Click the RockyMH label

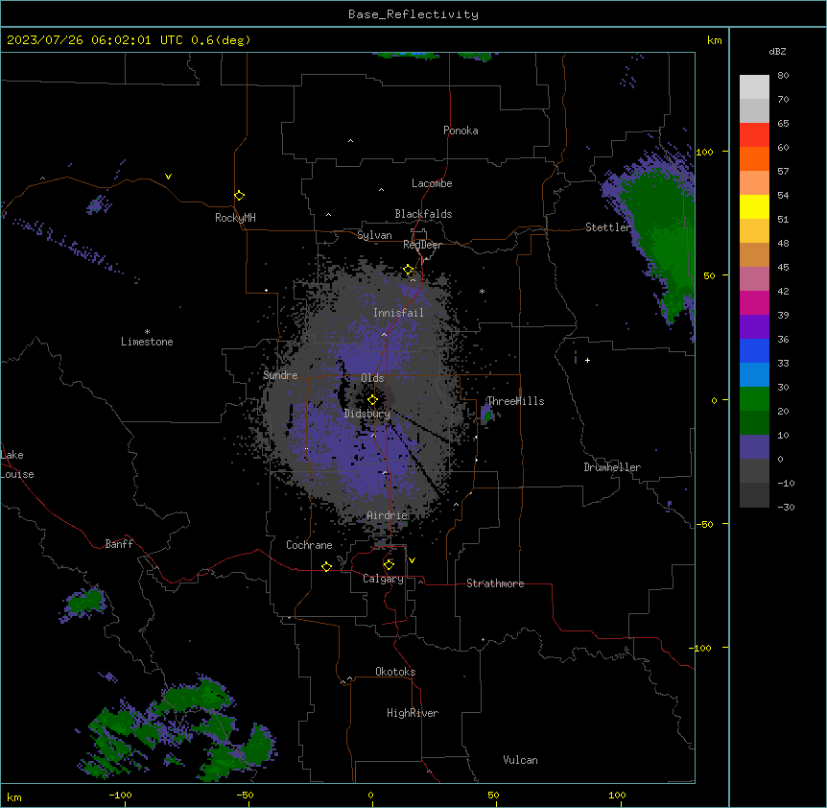235,218
